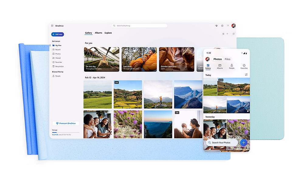The width and height of the screenshot is (304, 191).
Task: Open the On this day memory card
Action: point(102,59)
